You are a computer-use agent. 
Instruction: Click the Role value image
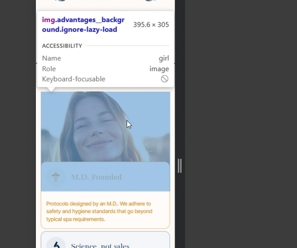point(159,69)
